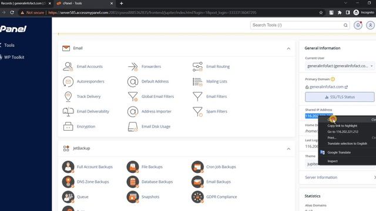376x211 pixels.
Task: Open Incognito profile indicator
Action: point(364,12)
